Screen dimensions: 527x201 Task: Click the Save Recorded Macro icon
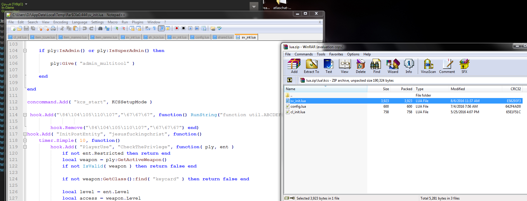click(204, 28)
